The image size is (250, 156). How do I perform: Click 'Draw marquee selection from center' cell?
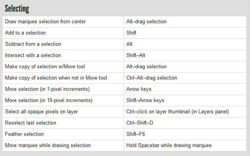click(x=45, y=22)
